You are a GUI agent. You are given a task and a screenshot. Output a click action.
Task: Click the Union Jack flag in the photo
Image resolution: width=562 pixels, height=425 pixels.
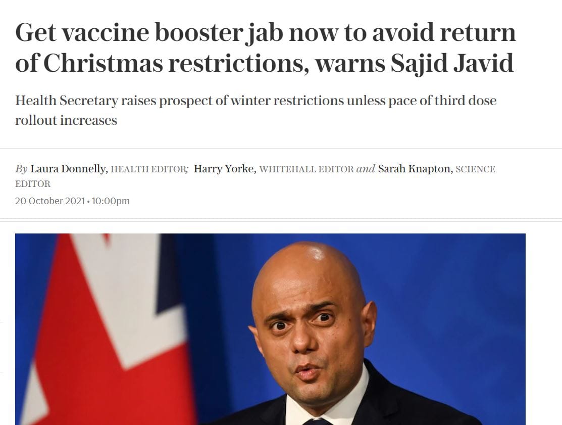[108, 329]
